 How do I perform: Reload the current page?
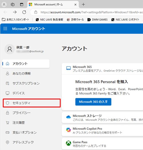(x=24, y=12)
